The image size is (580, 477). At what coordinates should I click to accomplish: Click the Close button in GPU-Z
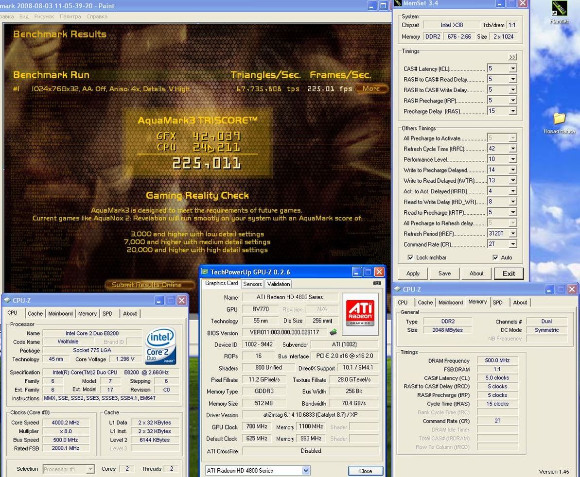[x=366, y=471]
